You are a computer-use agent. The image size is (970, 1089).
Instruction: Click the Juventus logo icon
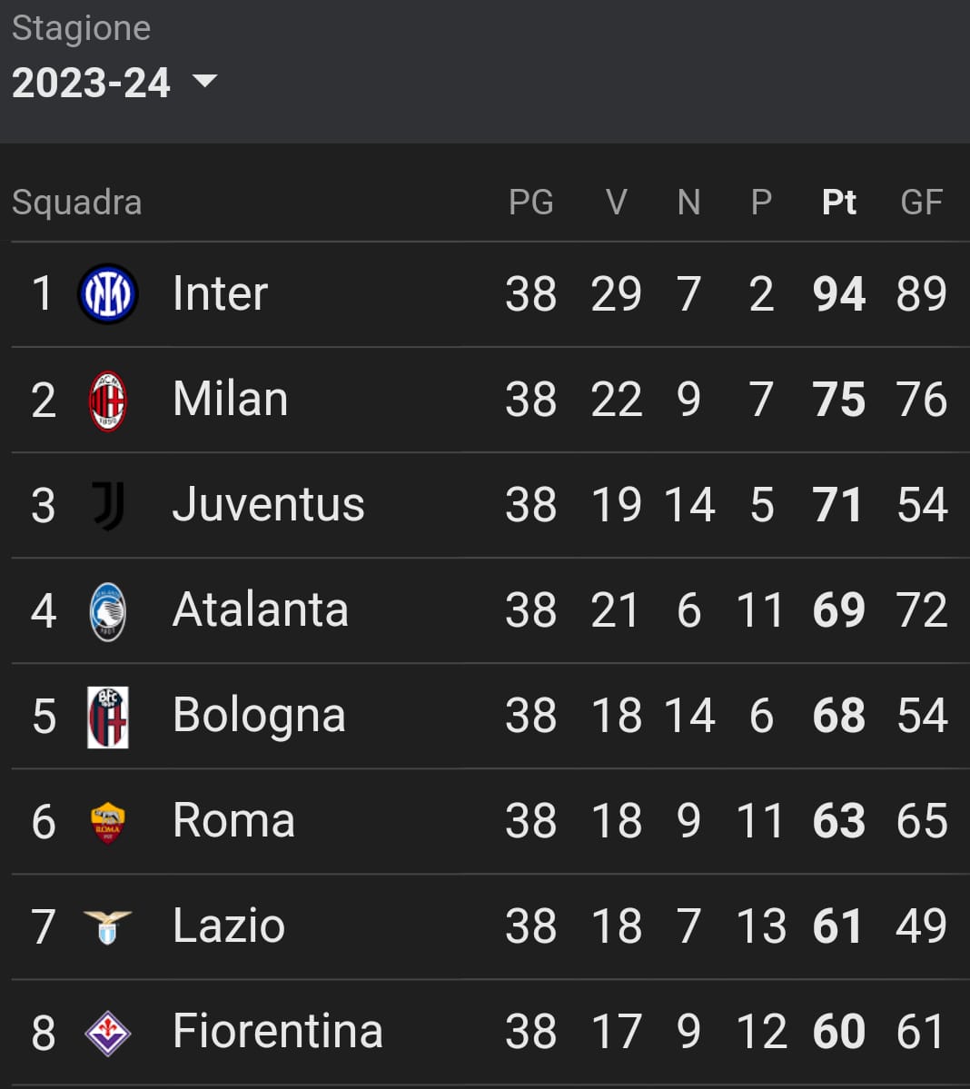(x=108, y=506)
